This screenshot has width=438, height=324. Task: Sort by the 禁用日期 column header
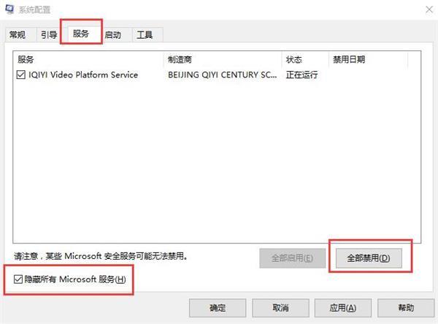tap(368, 59)
